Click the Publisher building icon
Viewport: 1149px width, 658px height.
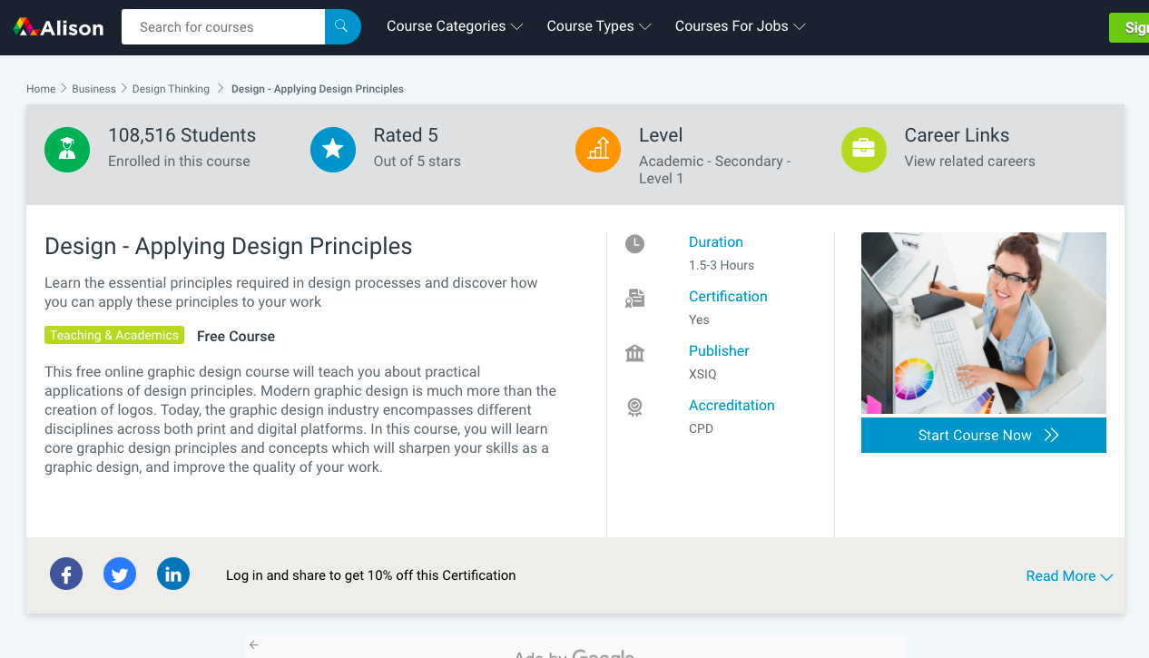635,353
